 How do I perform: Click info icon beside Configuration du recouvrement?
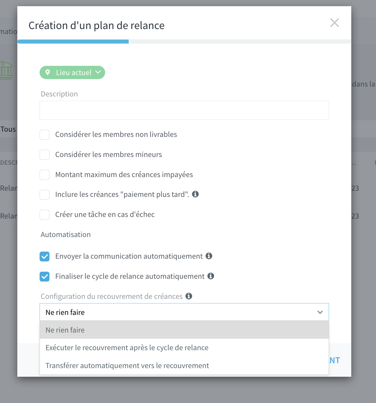(x=189, y=296)
